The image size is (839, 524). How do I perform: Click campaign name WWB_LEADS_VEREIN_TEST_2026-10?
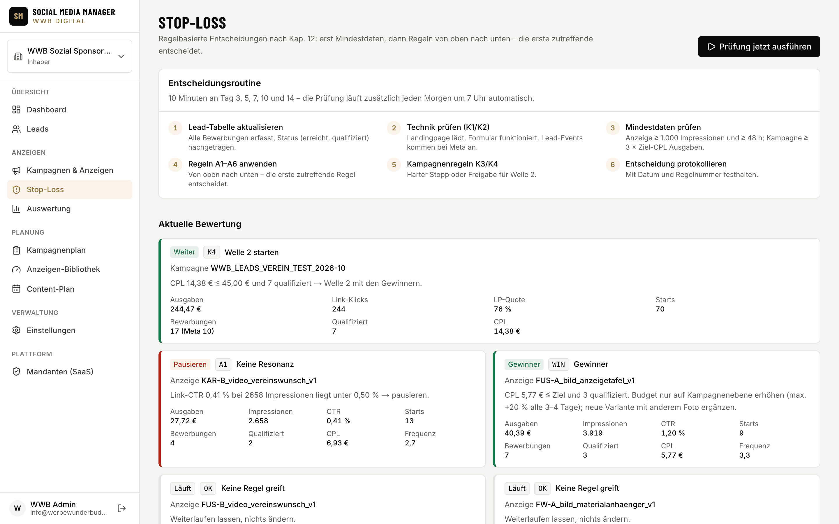(278, 268)
